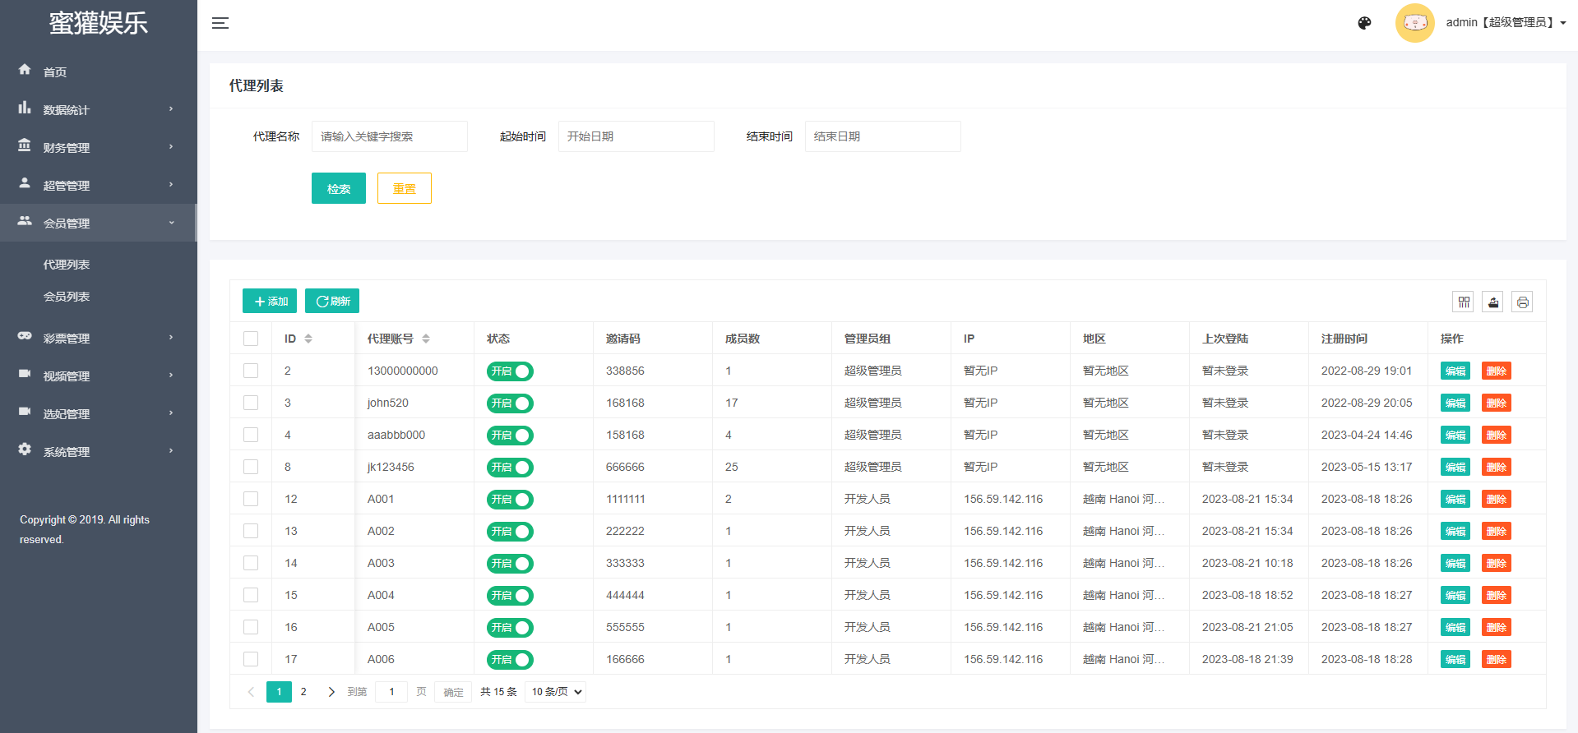Tick the checkbox for agent A001

(x=251, y=499)
